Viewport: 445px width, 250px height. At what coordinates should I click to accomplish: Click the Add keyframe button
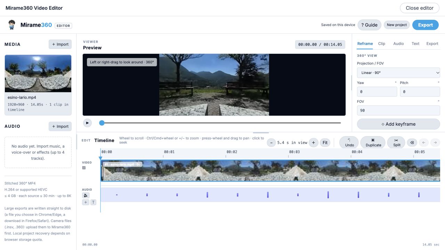coord(398,124)
